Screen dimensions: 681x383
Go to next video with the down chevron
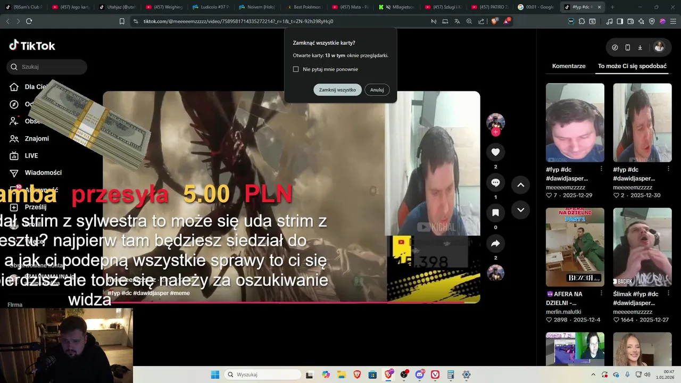click(x=521, y=210)
